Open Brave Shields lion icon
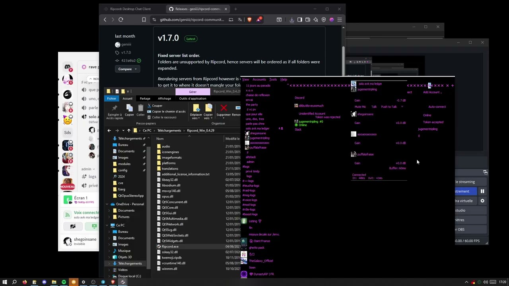509x286 pixels. [x=249, y=19]
